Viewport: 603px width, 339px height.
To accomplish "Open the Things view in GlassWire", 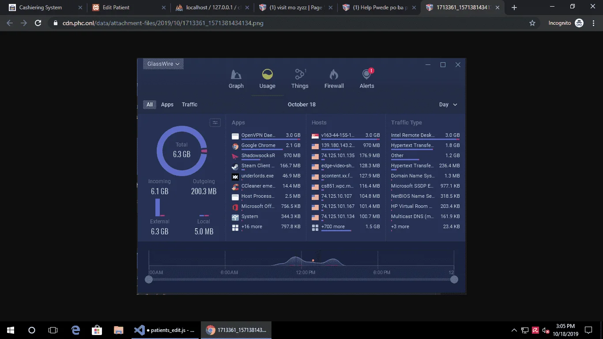I will [x=300, y=79].
